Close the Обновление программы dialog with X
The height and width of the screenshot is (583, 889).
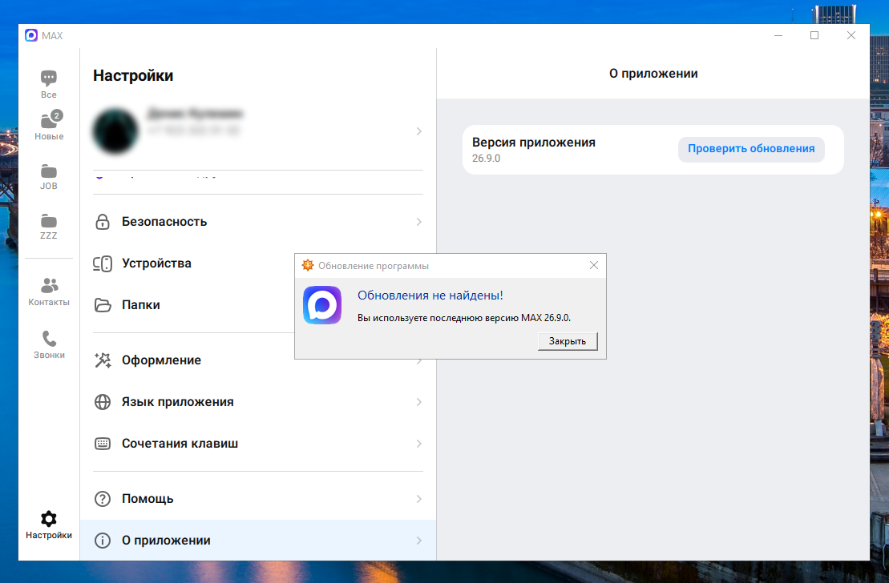coord(594,265)
